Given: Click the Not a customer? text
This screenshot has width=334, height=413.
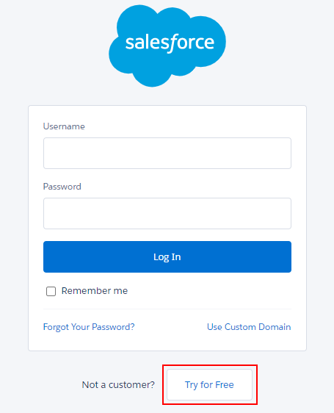Looking at the screenshot, I should [x=118, y=385].
